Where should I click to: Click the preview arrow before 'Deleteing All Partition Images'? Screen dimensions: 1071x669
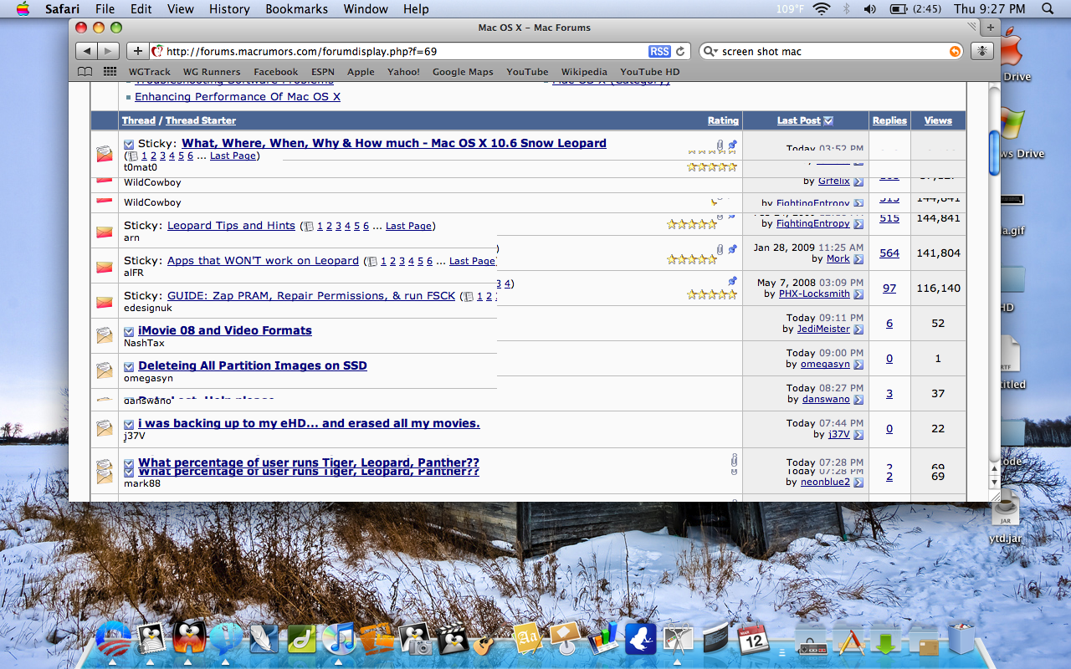point(129,366)
